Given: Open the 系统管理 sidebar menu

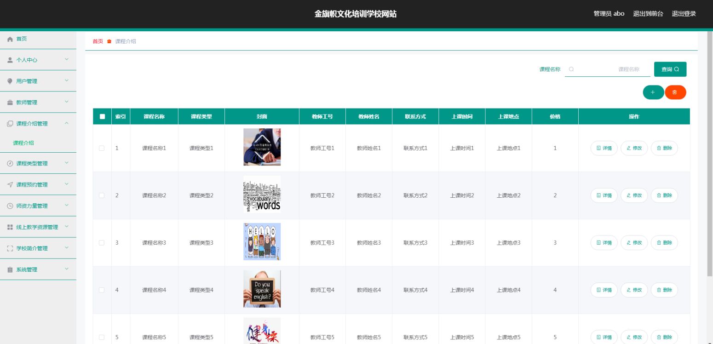Looking at the screenshot, I should coord(38,270).
